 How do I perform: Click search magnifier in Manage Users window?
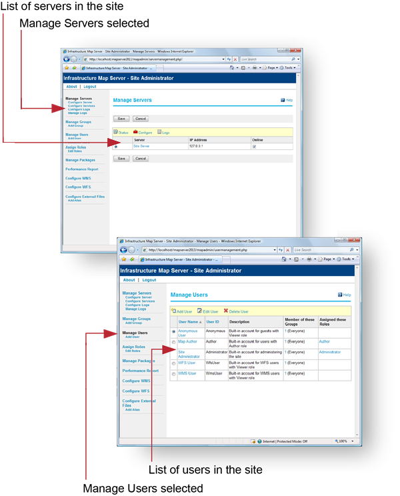(351, 250)
